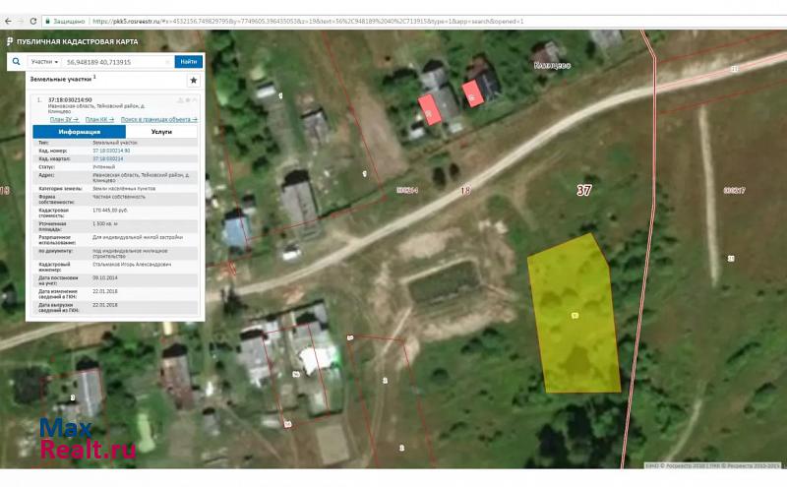Open Поиск в границах объекта link
This screenshot has width=787, height=487.
(158, 119)
